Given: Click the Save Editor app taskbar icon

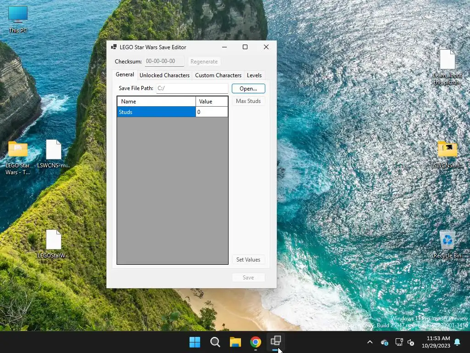Looking at the screenshot, I should 275,342.
